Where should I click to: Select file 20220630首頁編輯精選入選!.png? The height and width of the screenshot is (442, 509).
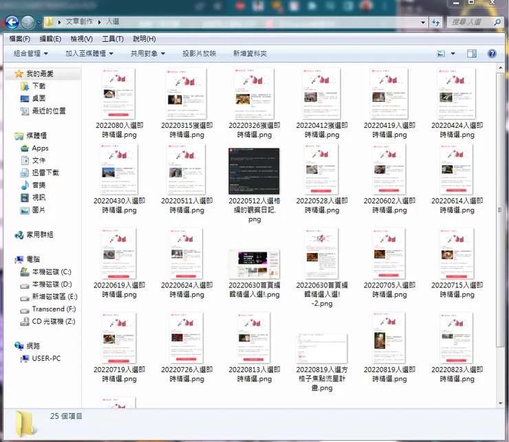(x=254, y=264)
